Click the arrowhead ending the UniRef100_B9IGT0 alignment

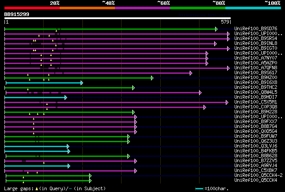click(228, 48)
